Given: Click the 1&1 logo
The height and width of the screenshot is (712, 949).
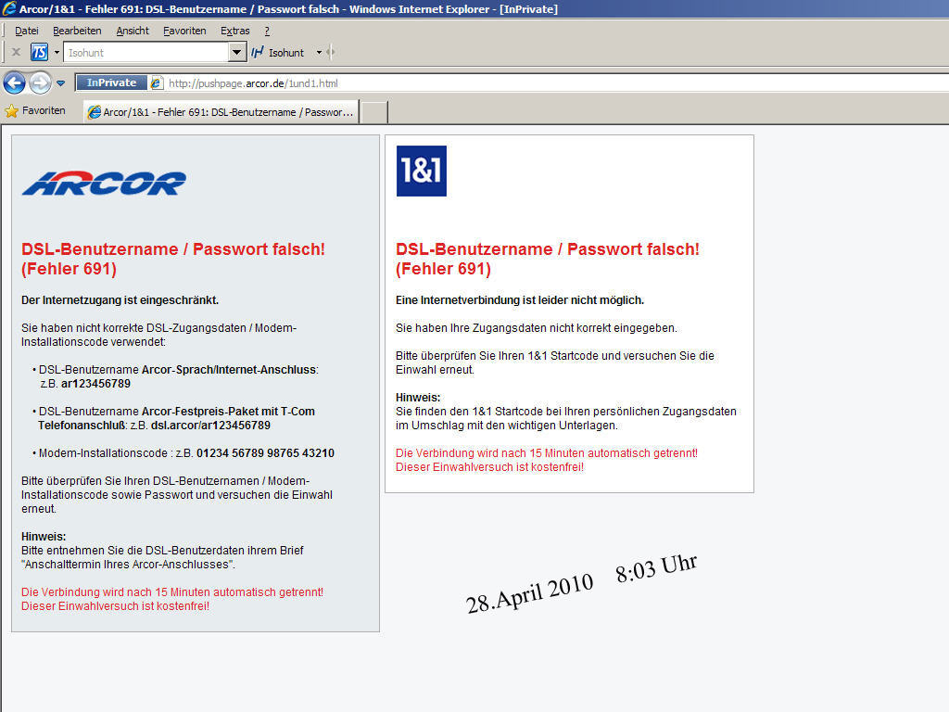Looking at the screenshot, I should pyautogui.click(x=422, y=171).
